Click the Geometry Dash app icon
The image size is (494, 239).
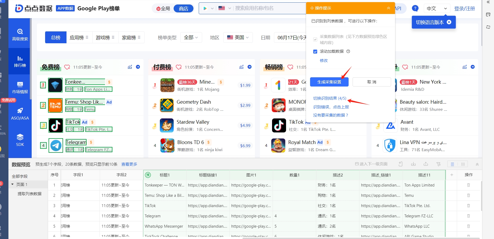pyautogui.click(x=167, y=105)
